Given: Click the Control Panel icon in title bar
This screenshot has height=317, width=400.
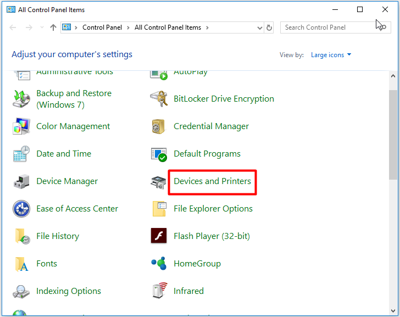Looking at the screenshot, I should [11, 10].
